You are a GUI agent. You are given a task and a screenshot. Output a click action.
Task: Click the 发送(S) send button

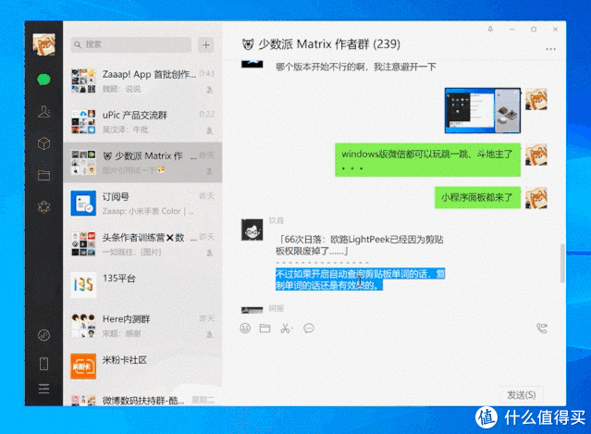pos(522,395)
